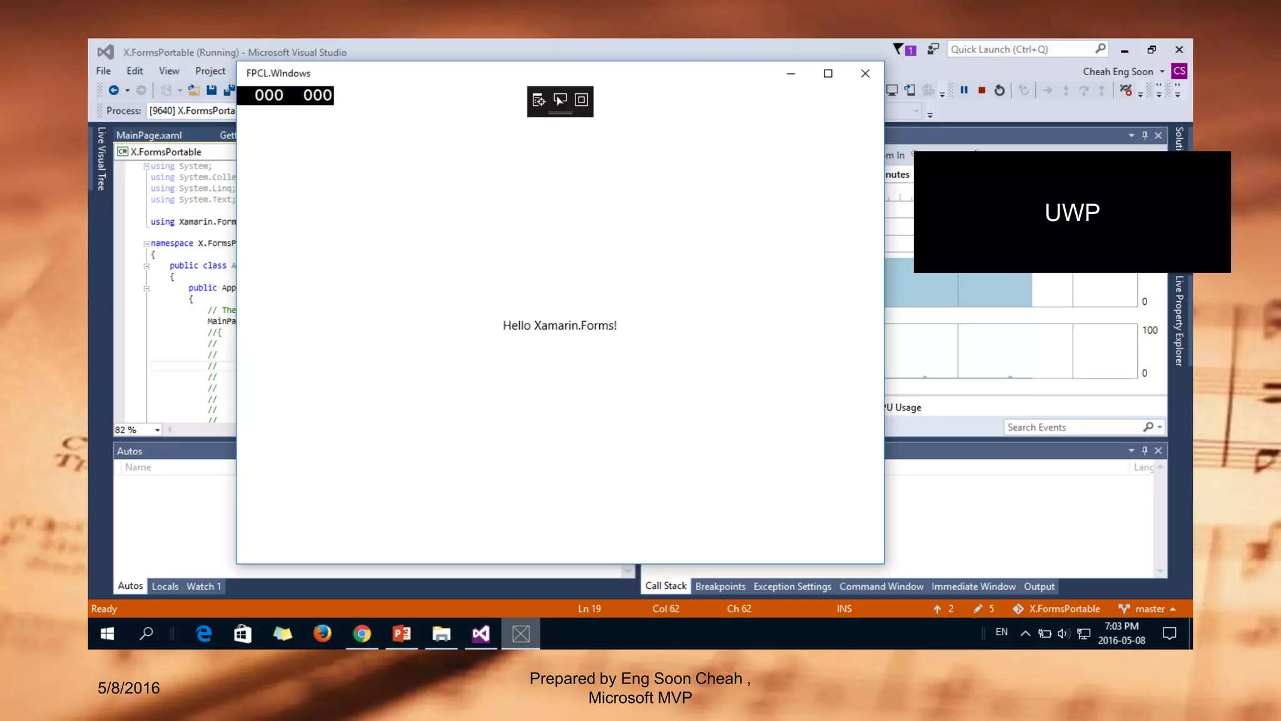
Task: Open the diagnostic tools panel window-position dropdown arrow
Action: point(1131,135)
